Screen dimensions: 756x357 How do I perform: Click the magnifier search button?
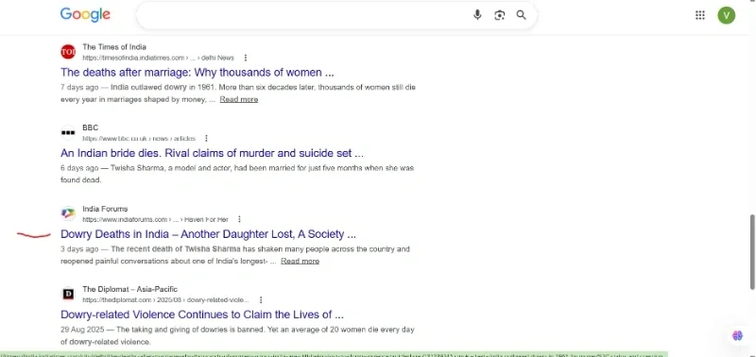click(522, 15)
